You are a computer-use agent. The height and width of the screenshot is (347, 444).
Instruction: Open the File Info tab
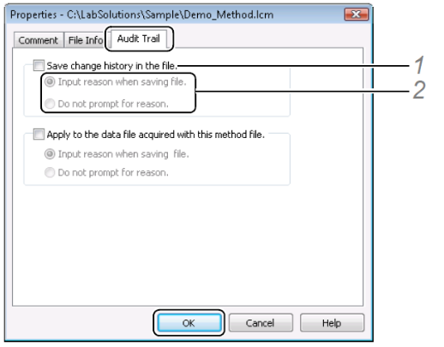coord(86,40)
